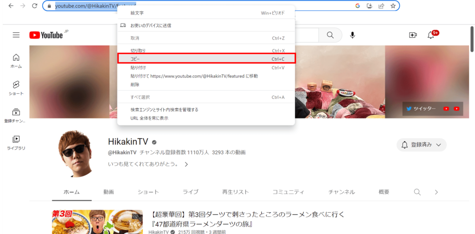Open 登録チャンネル in the left sidebar
Image resolution: width=475 pixels, height=234 pixels.
(15, 115)
